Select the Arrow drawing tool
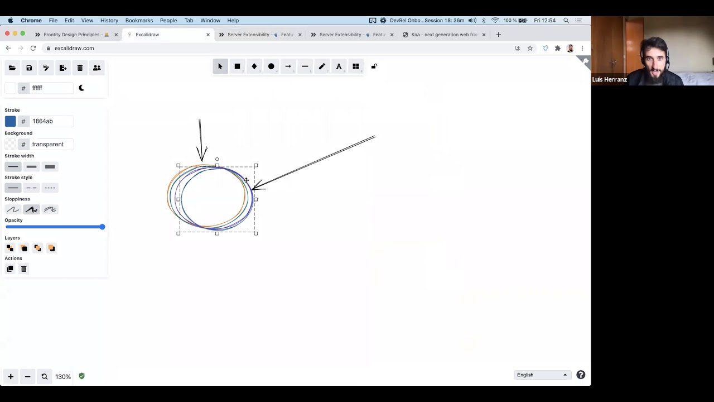The image size is (714, 402). coord(288,66)
